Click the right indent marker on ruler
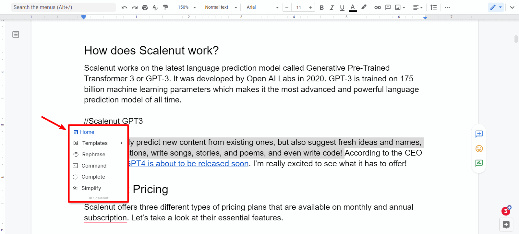 [x=425, y=18]
